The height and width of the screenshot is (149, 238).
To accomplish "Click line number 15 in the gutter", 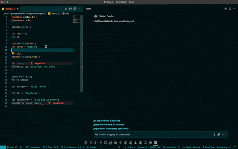I will pyautogui.click(x=6, y=63).
